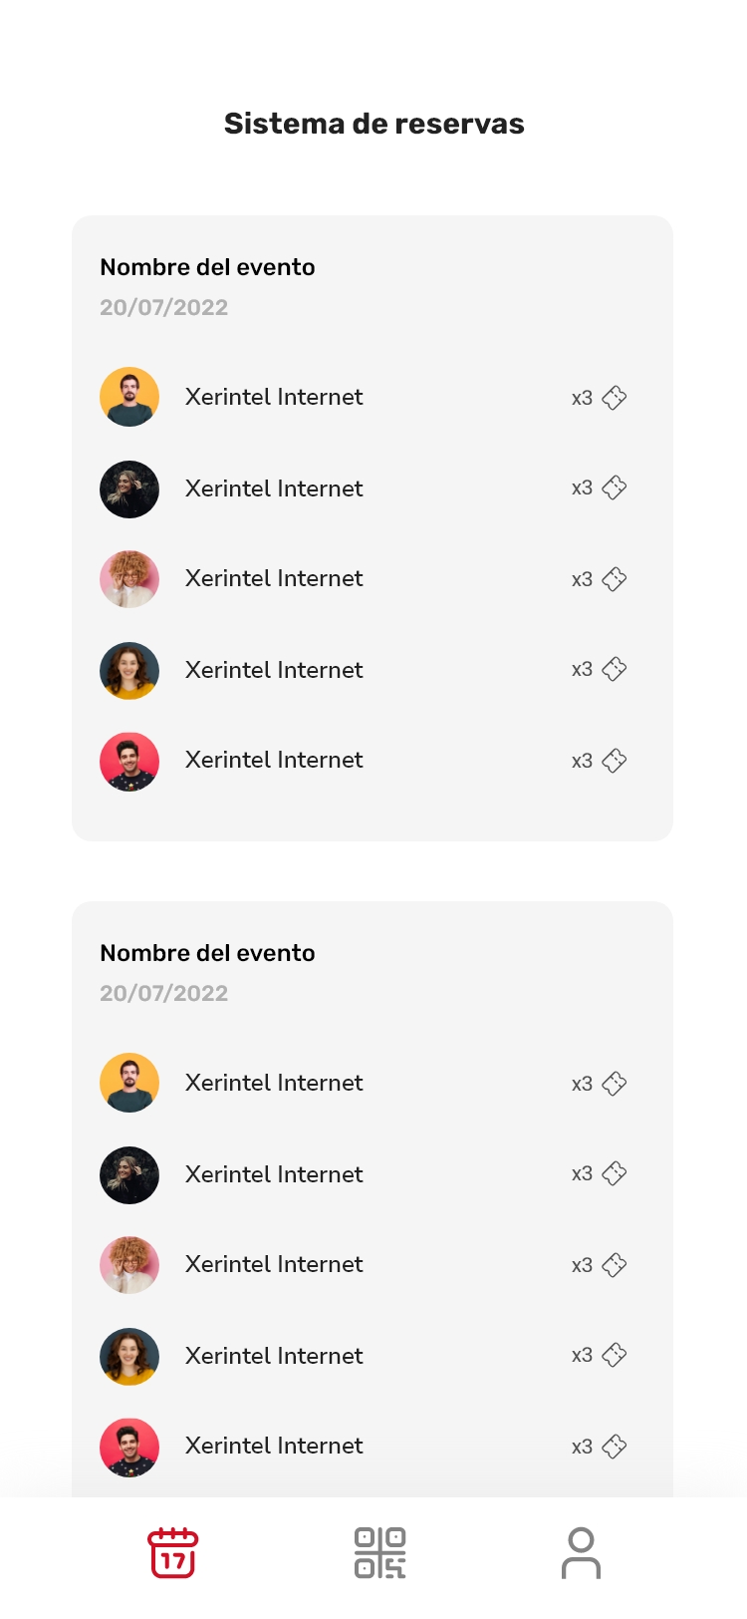
Task: Click ticket icon beside bearded man in first event
Action: 615,398
